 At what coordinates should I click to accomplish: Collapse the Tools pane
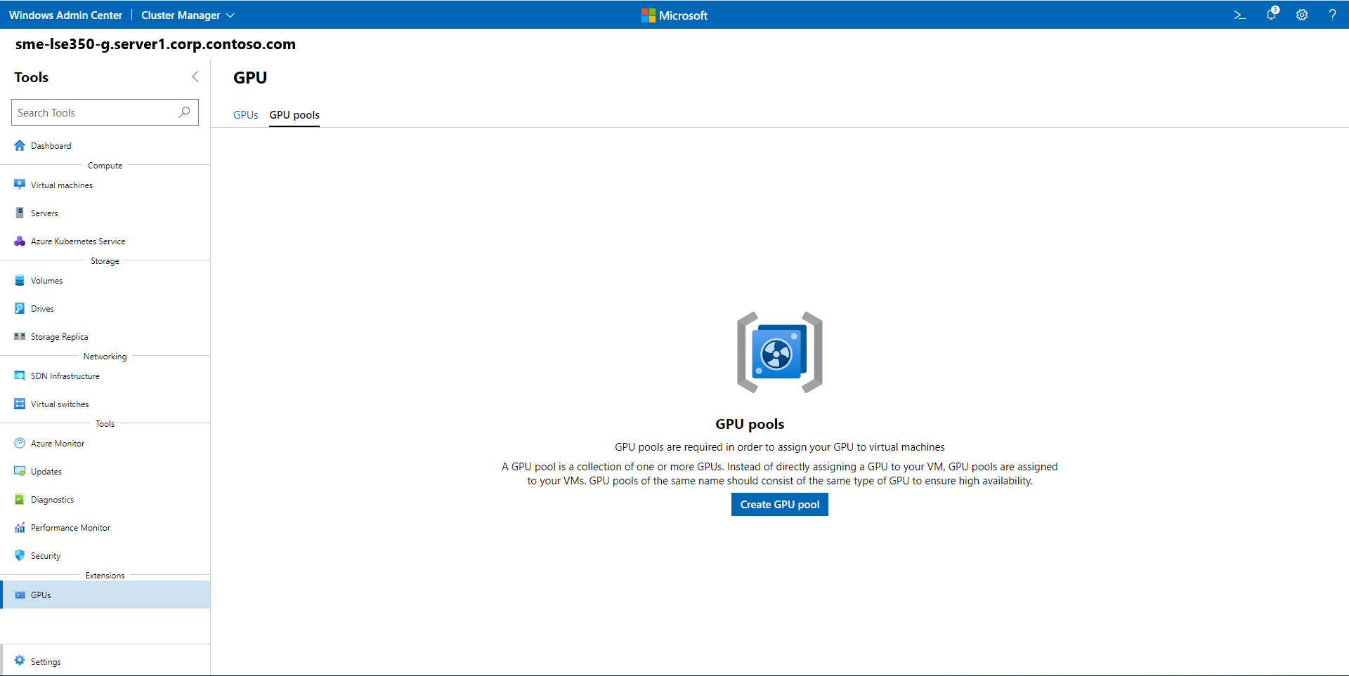195,77
